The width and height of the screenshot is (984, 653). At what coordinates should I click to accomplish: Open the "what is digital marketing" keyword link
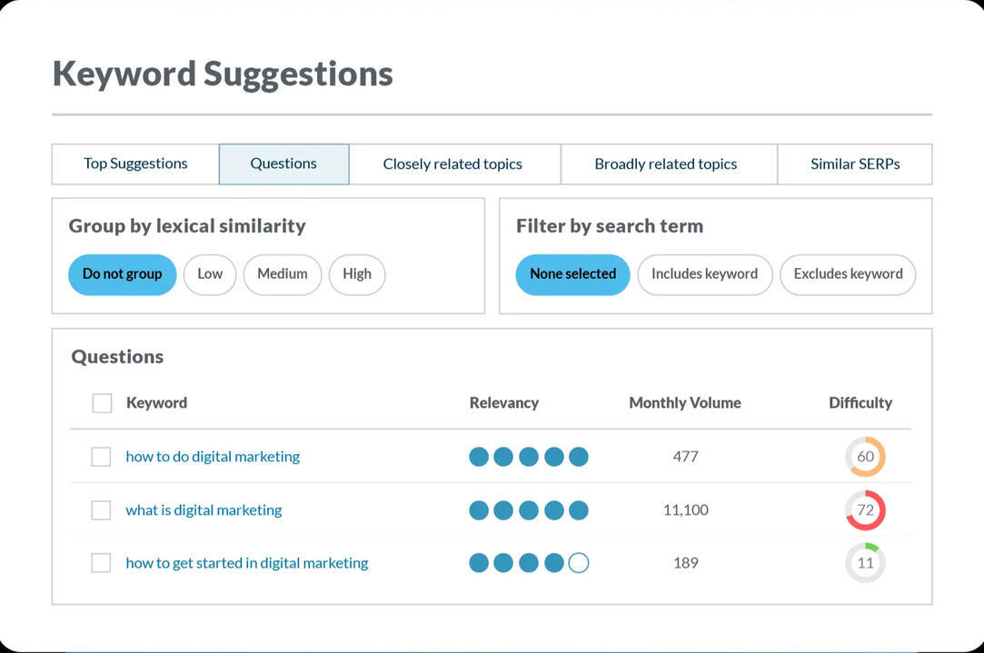(203, 510)
